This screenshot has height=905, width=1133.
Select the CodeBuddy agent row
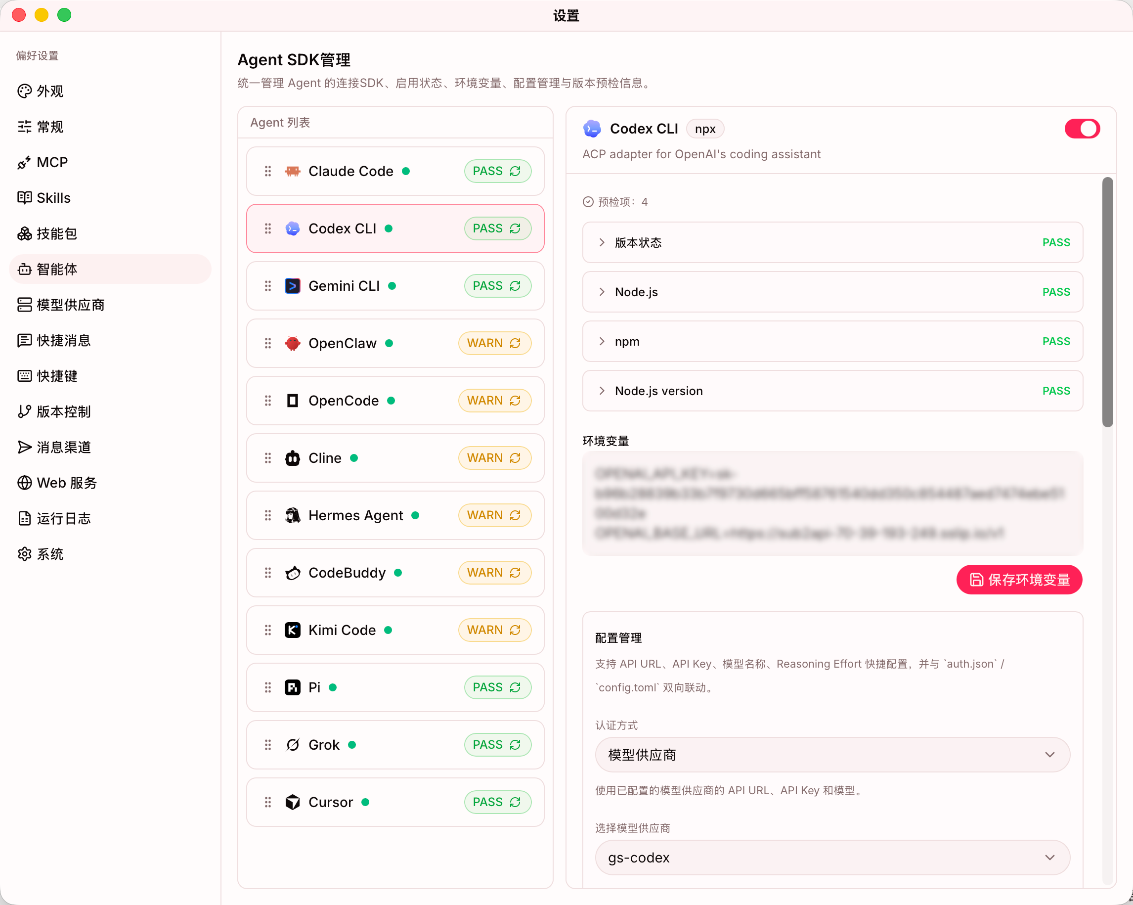(395, 572)
